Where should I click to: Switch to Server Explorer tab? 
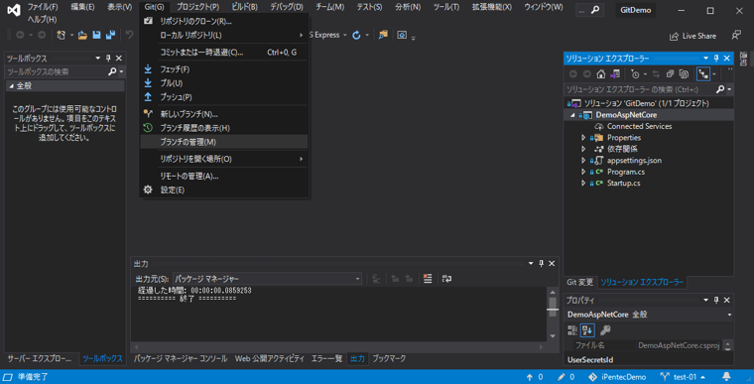40,358
